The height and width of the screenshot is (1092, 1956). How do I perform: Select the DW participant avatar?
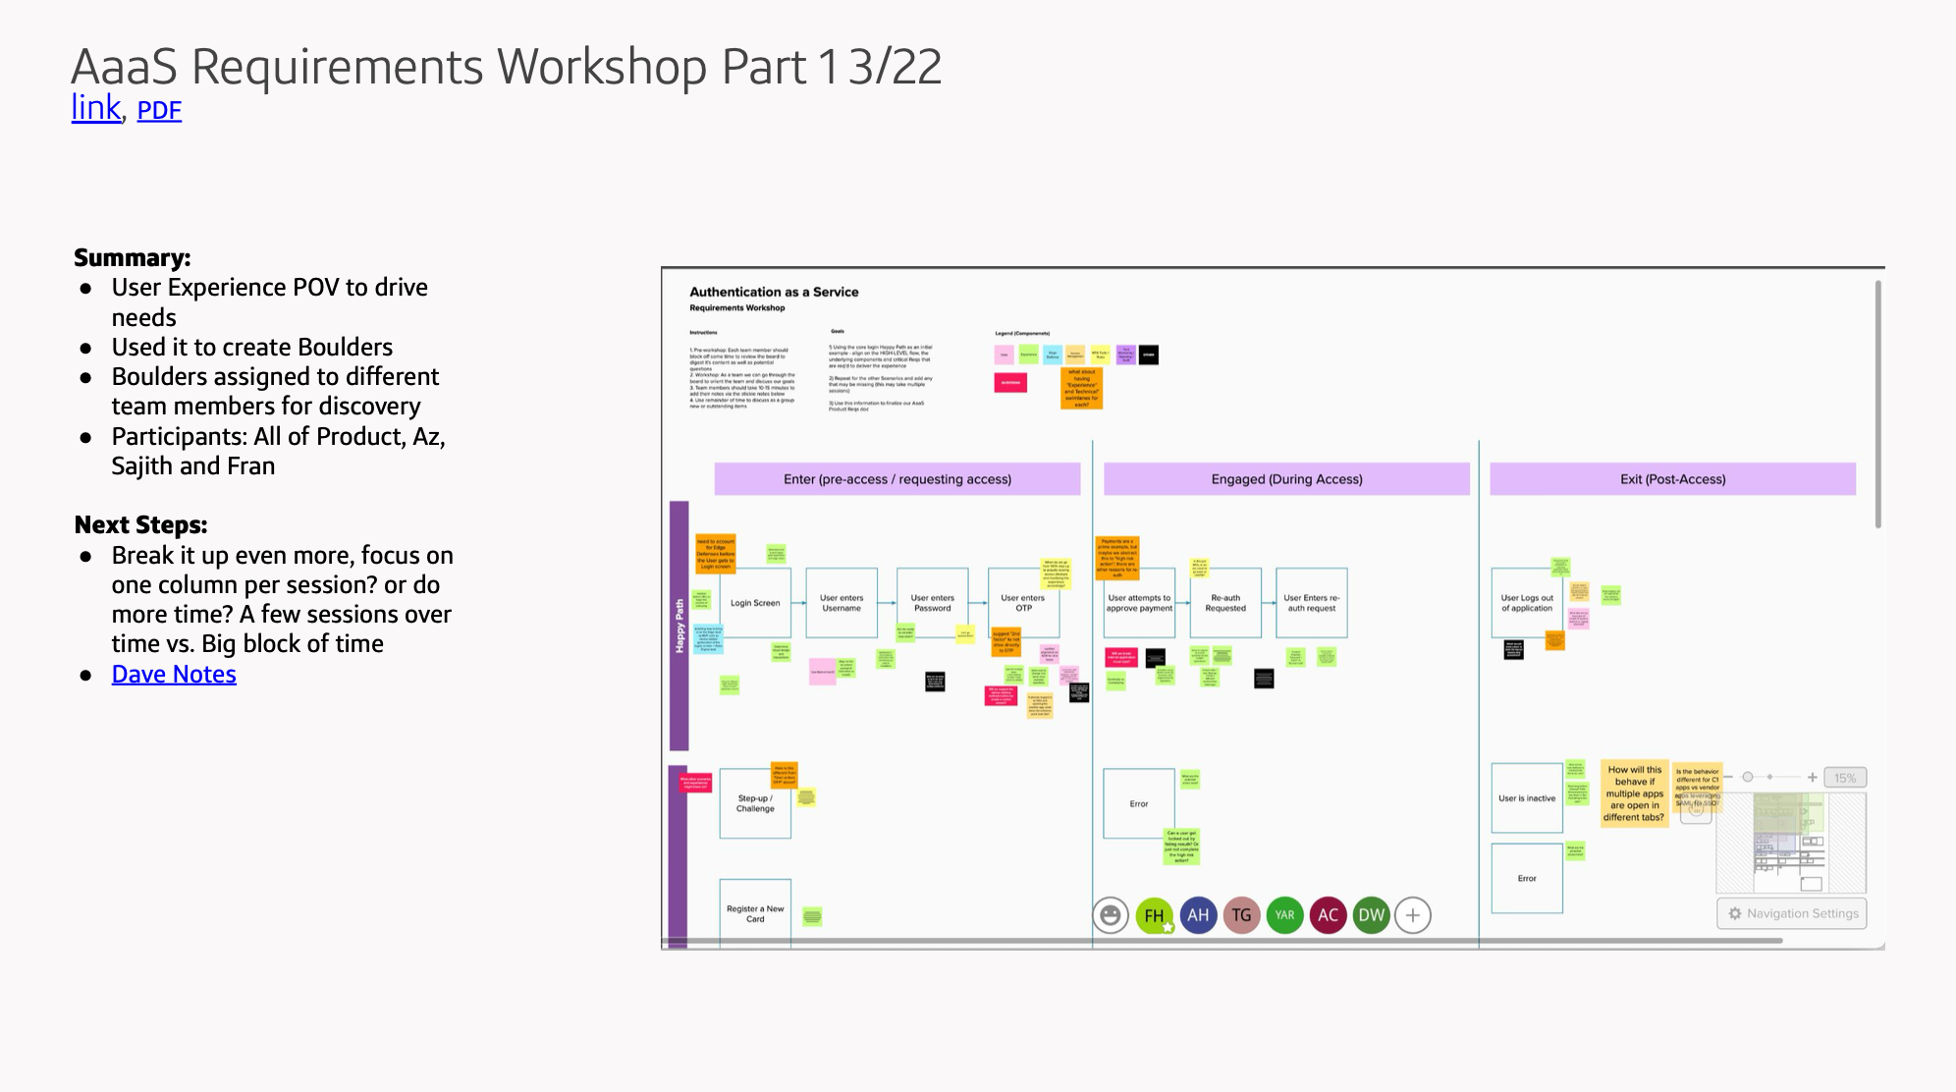click(1371, 915)
